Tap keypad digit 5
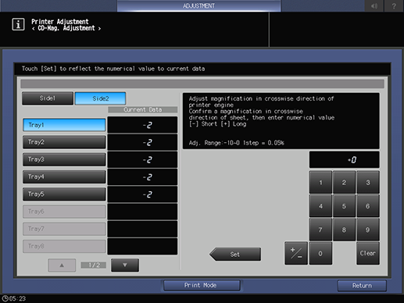Viewport: 404px width, 303px height. pos(344,206)
